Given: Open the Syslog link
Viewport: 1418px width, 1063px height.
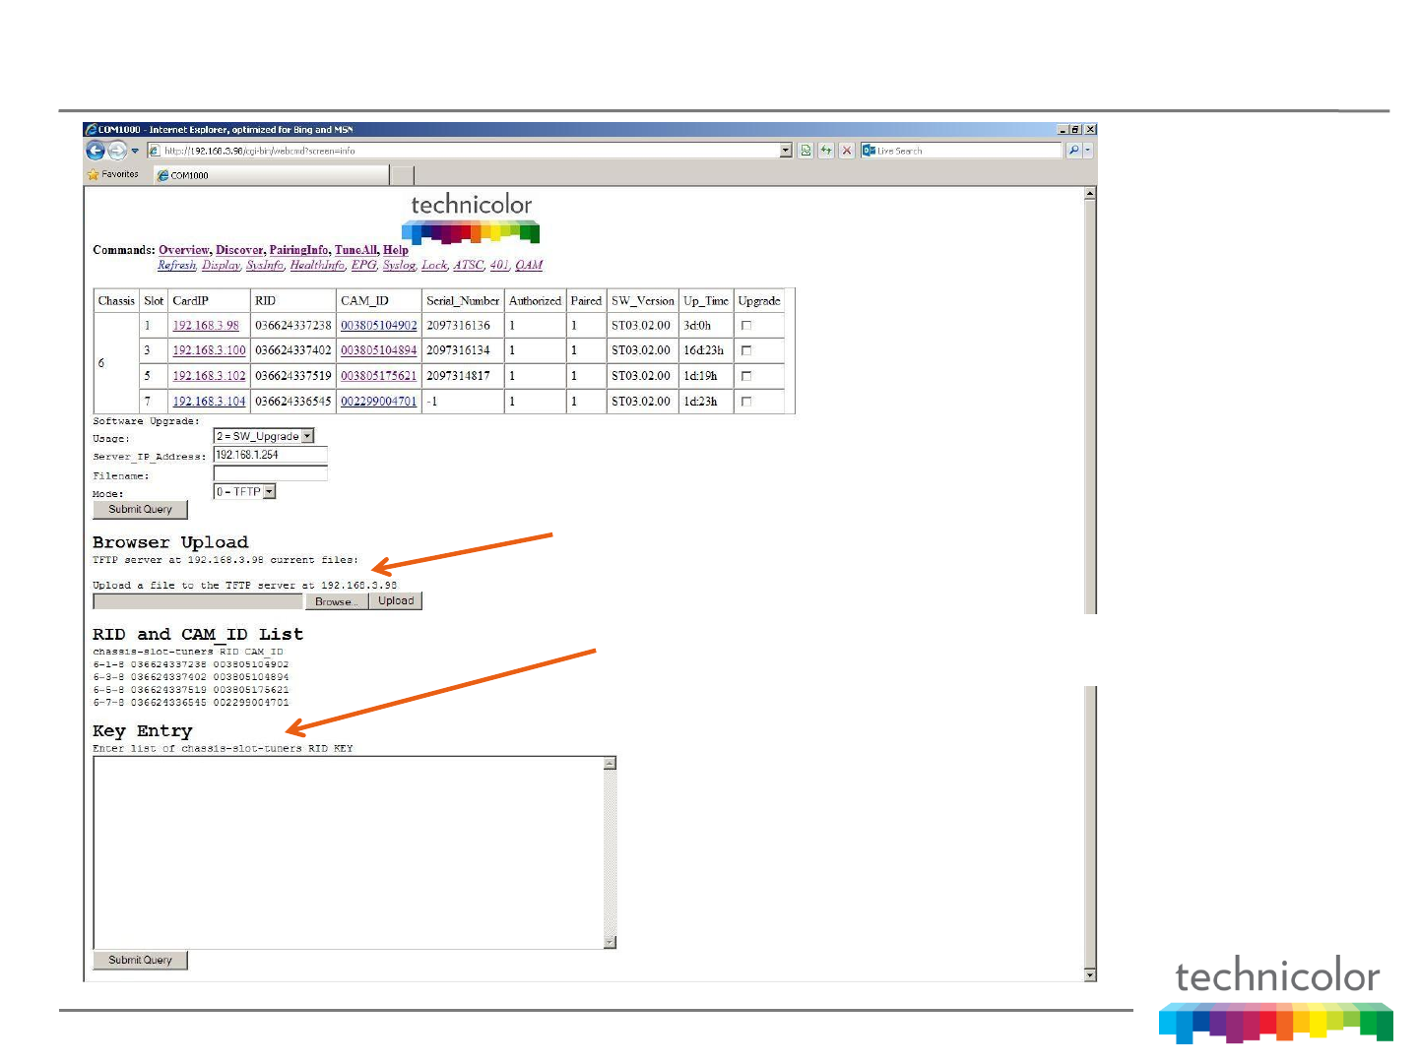Looking at the screenshot, I should coord(398,265).
